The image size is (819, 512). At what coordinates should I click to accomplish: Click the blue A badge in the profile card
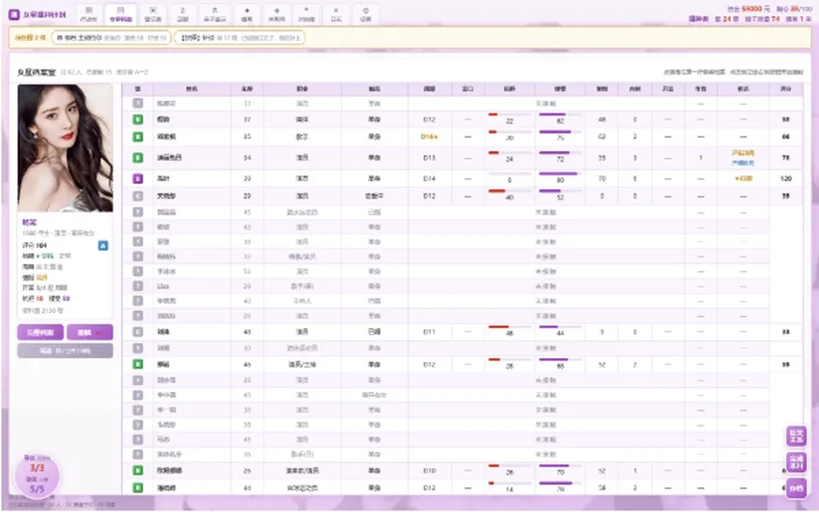(x=103, y=245)
